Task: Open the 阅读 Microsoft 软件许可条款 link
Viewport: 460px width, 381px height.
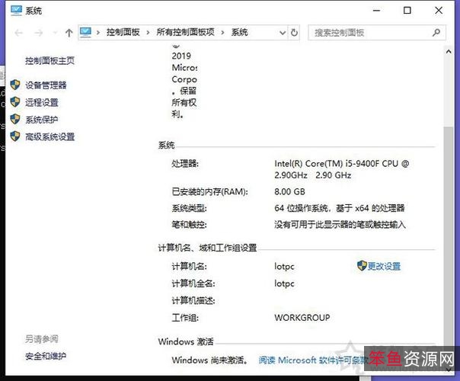Action: coord(313,360)
